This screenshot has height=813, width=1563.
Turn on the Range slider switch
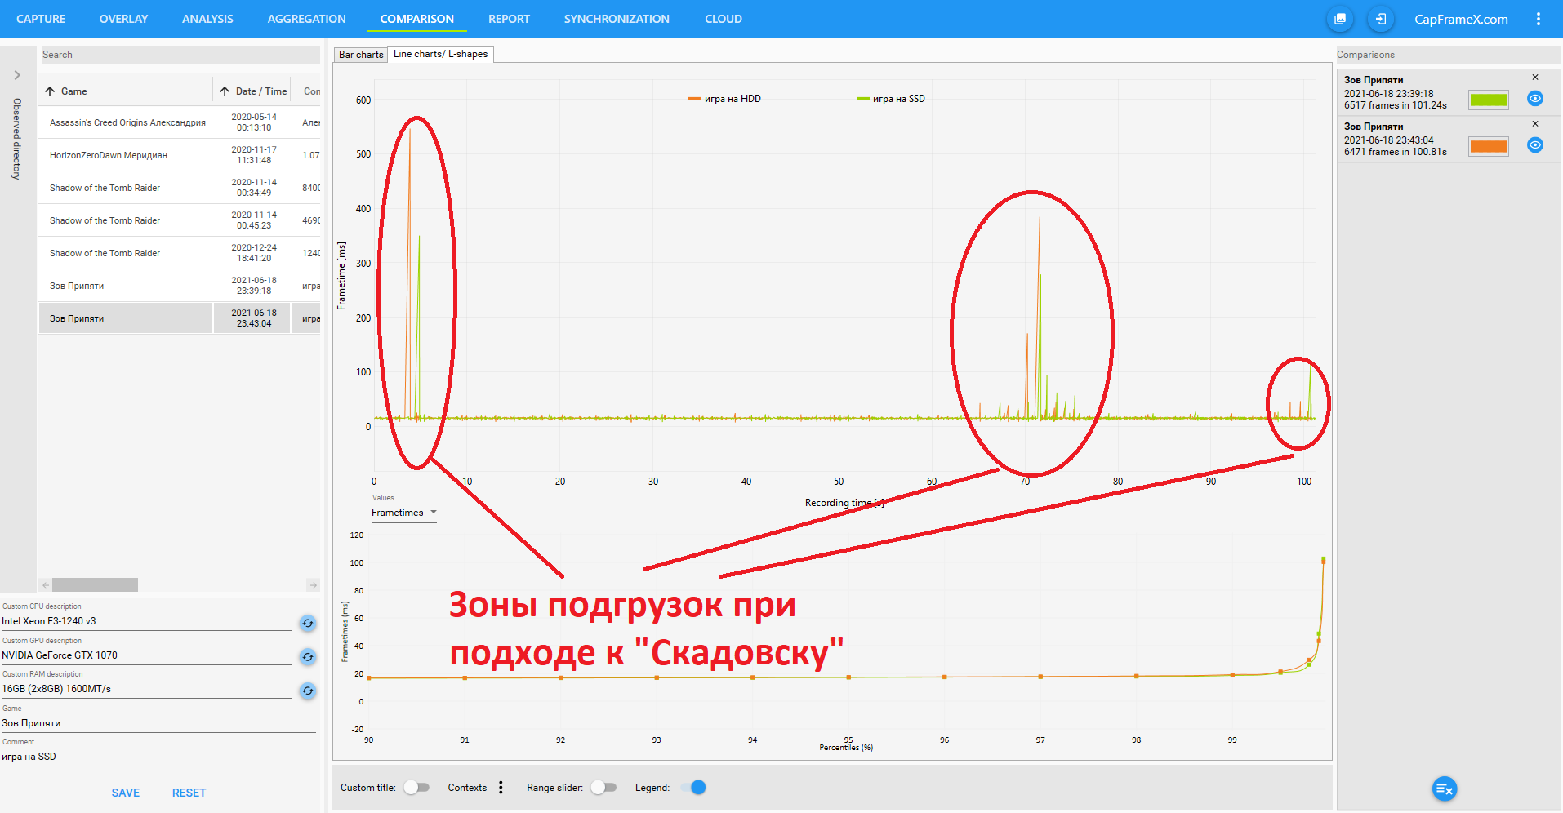[603, 788]
